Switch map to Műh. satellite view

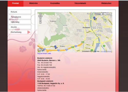tap(103, 14)
